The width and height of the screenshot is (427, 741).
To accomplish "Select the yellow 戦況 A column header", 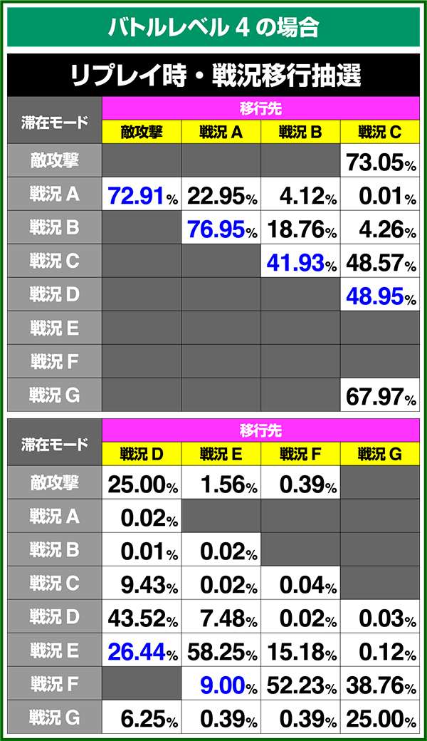I will (x=221, y=132).
